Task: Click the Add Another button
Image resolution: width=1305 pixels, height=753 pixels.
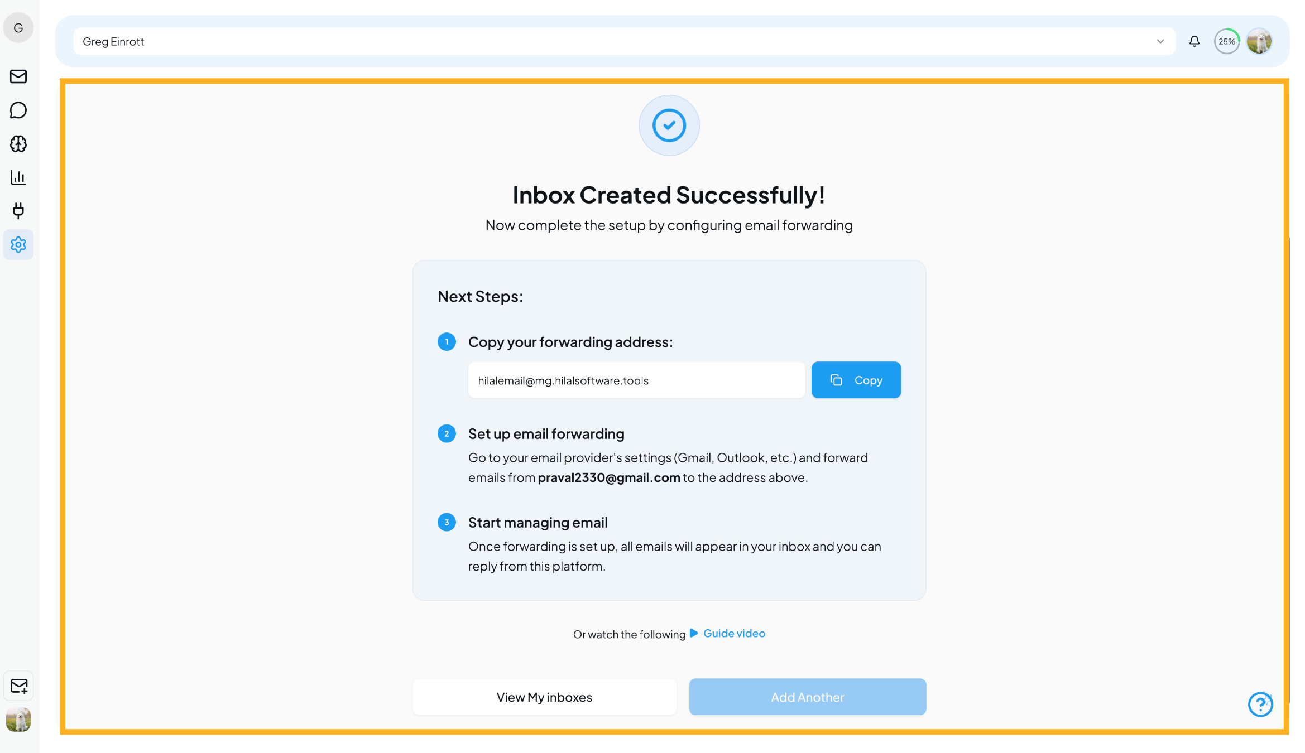Action: (x=807, y=697)
